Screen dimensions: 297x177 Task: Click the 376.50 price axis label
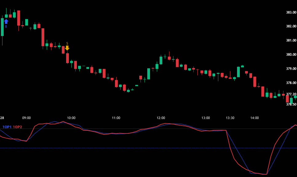pyautogui.click(x=291, y=104)
